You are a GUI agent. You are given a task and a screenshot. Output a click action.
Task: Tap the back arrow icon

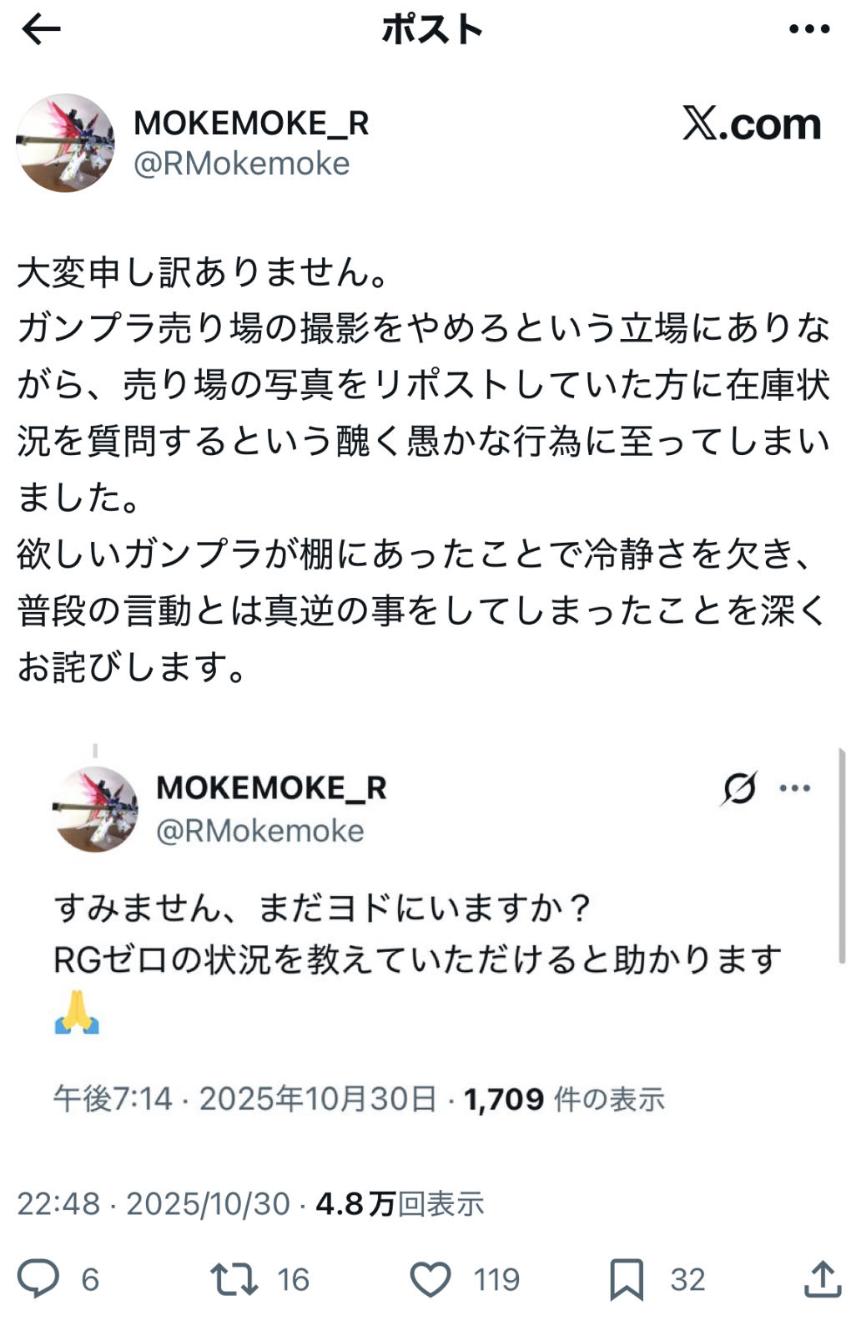tap(41, 31)
